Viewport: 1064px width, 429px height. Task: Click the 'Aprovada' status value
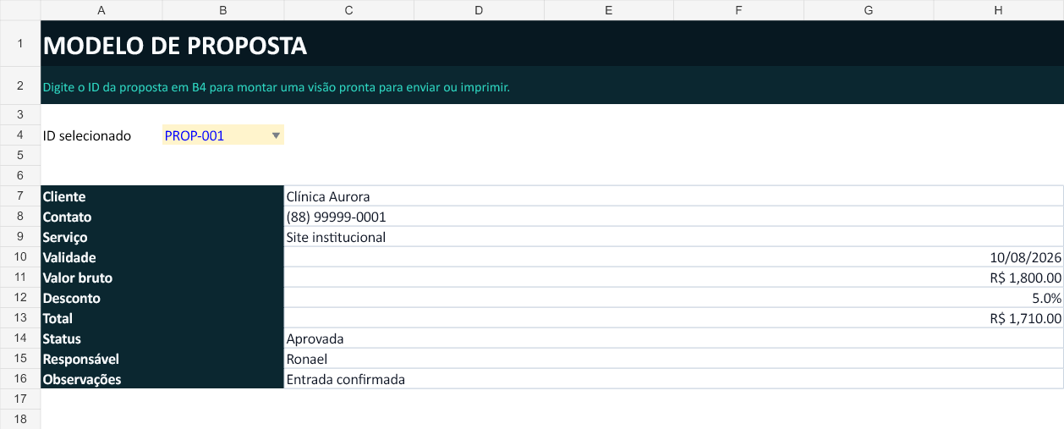[x=315, y=338]
